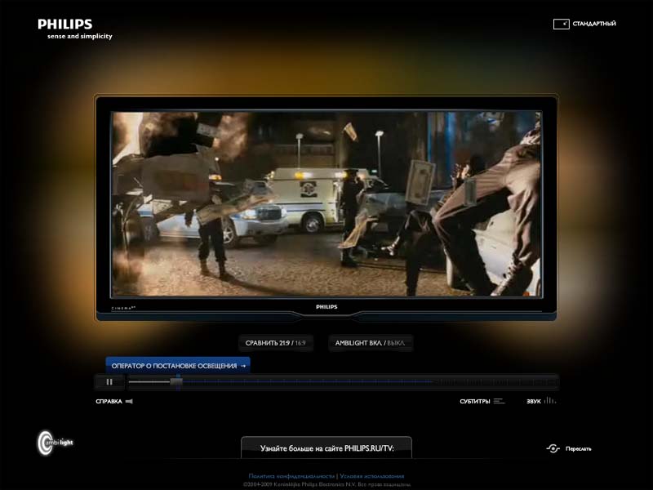This screenshot has height=490, width=653.
Task: Click the video on the TV screen
Action: point(326,204)
